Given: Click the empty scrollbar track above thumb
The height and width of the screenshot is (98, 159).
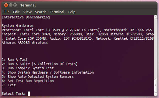Looking at the screenshot, I should coord(156,49).
